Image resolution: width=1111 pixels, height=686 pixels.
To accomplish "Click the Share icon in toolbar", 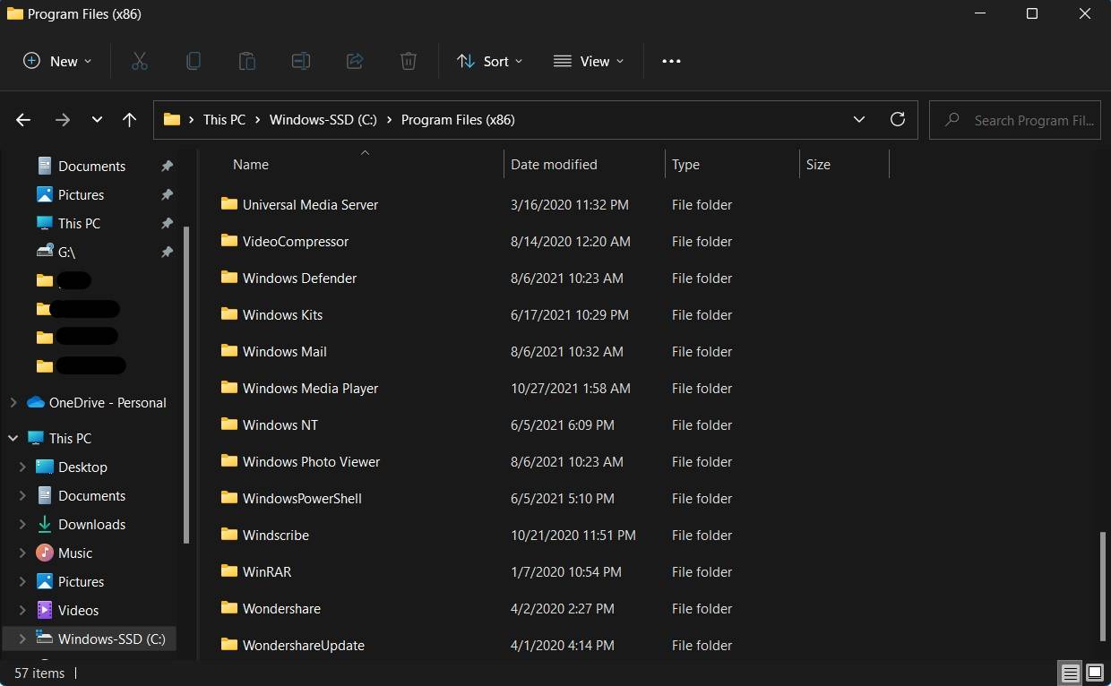I will coord(354,61).
